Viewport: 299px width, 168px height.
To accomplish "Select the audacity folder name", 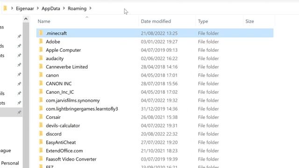I will [x=55, y=58].
